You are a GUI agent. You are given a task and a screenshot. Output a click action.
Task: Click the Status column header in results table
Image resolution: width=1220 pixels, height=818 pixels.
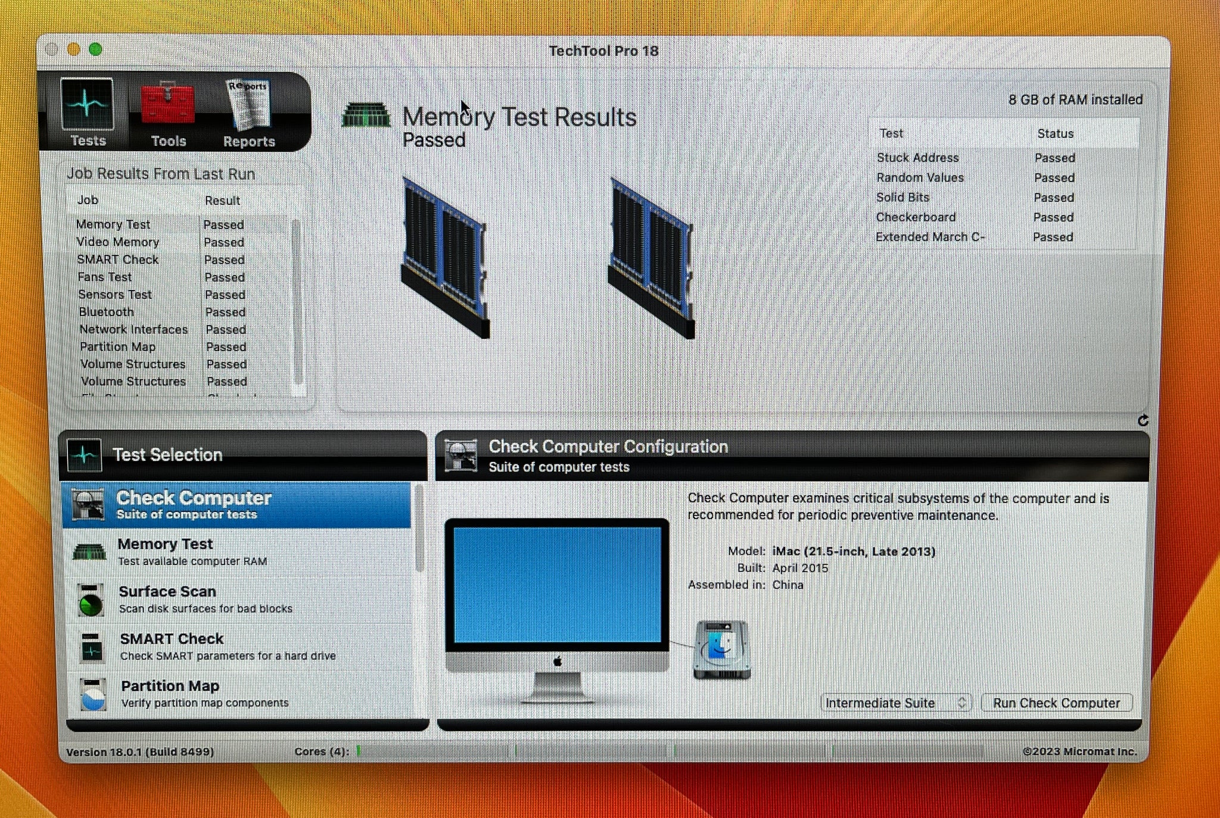tap(1055, 133)
